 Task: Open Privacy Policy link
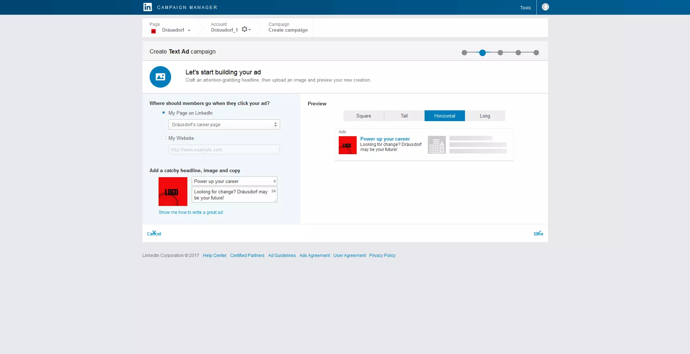382,256
